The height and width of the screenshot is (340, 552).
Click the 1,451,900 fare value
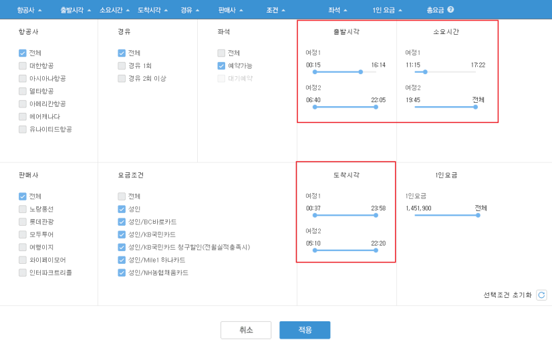click(418, 208)
